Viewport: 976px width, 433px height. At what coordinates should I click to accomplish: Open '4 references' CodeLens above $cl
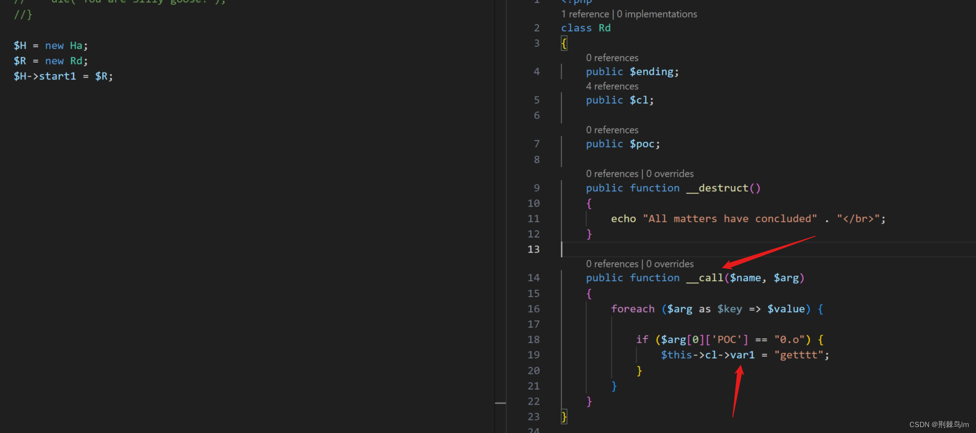coord(612,86)
